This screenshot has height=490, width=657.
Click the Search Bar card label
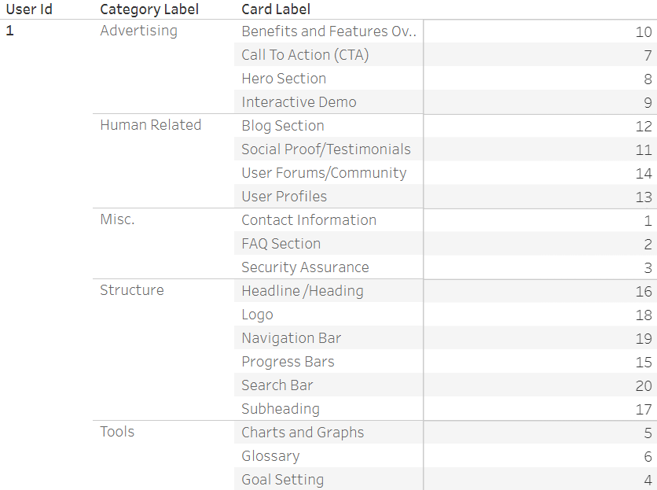tap(277, 385)
